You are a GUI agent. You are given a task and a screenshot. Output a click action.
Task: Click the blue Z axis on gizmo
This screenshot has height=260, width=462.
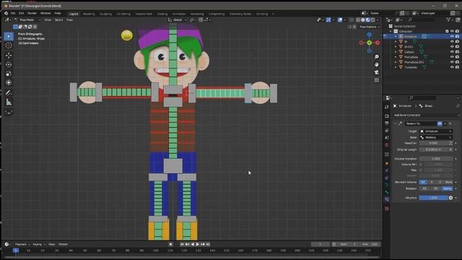coord(369,35)
